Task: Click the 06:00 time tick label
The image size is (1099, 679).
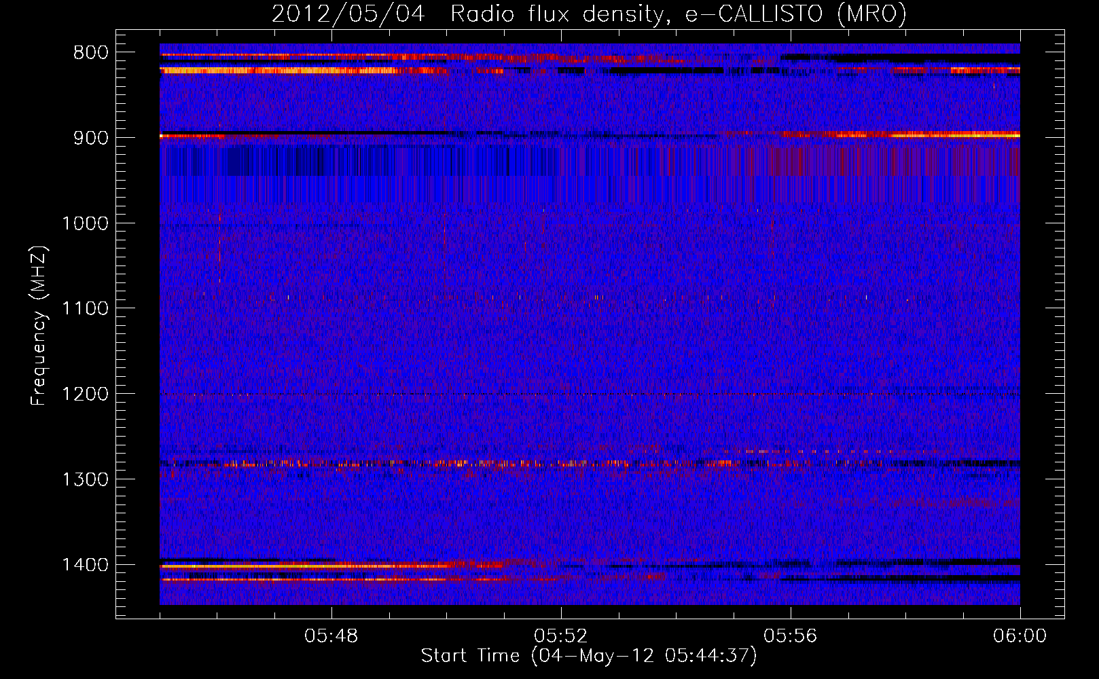Action: click(x=1020, y=636)
